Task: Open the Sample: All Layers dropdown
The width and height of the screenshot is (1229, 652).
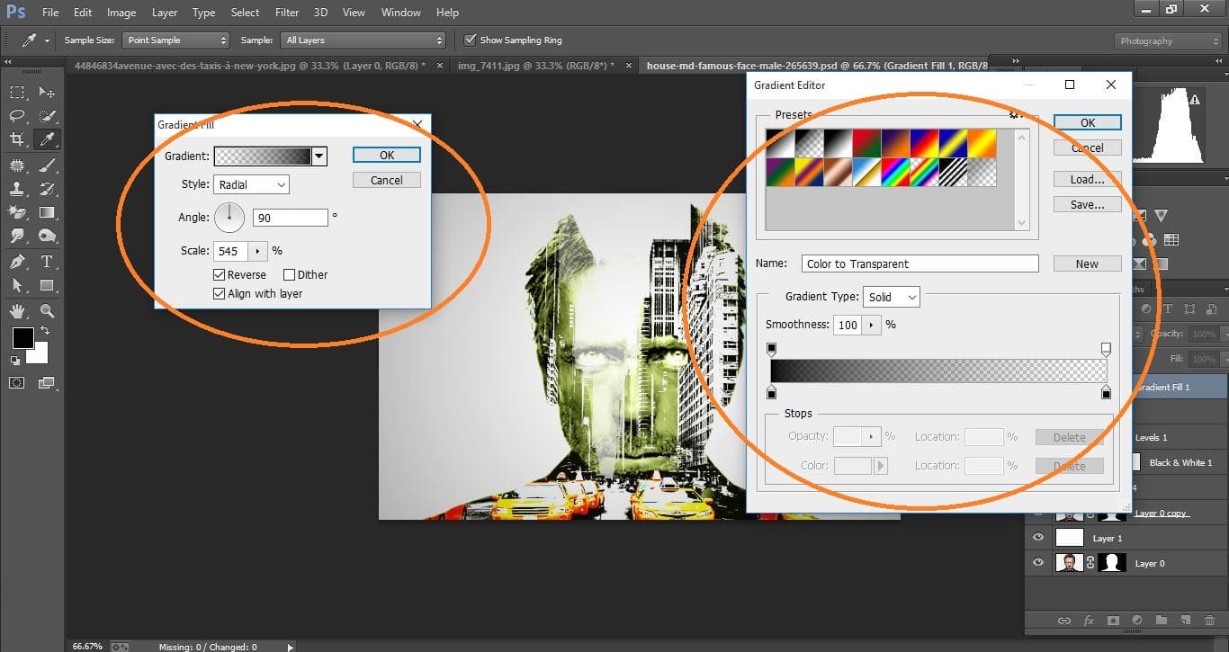Action: (x=363, y=40)
